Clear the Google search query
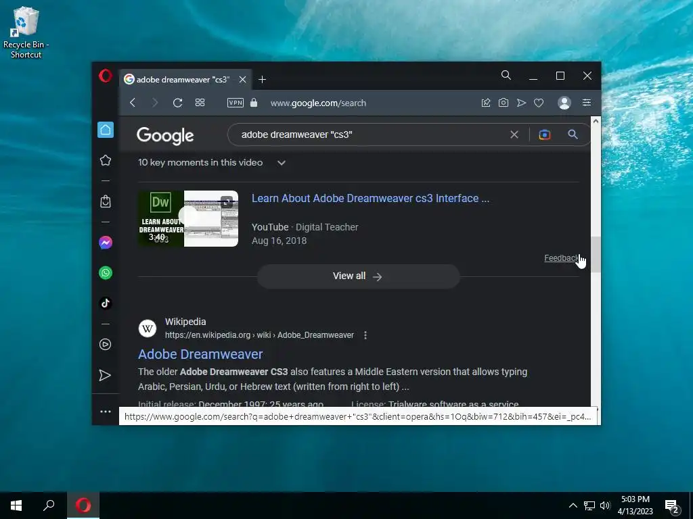693x519 pixels. pyautogui.click(x=514, y=134)
